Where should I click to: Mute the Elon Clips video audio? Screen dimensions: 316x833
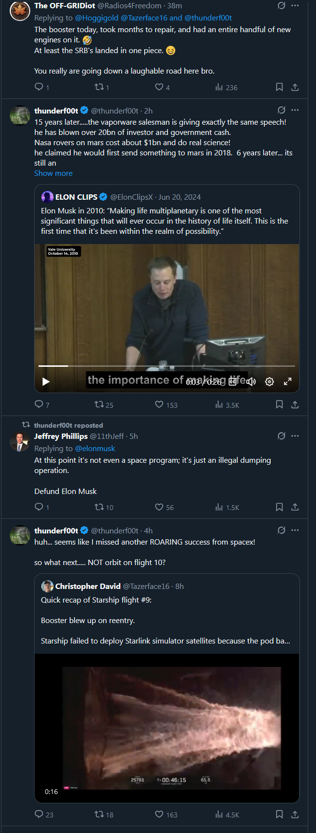251,381
